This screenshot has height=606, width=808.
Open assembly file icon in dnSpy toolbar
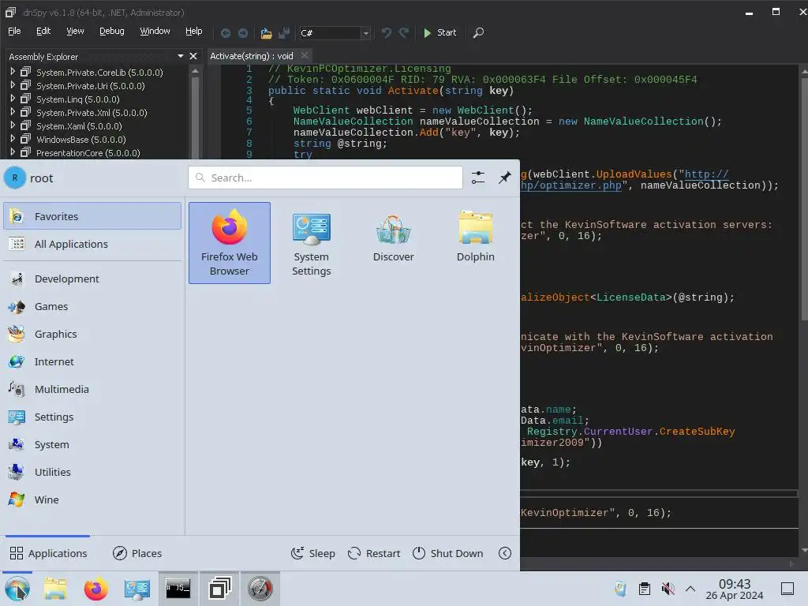(x=266, y=33)
